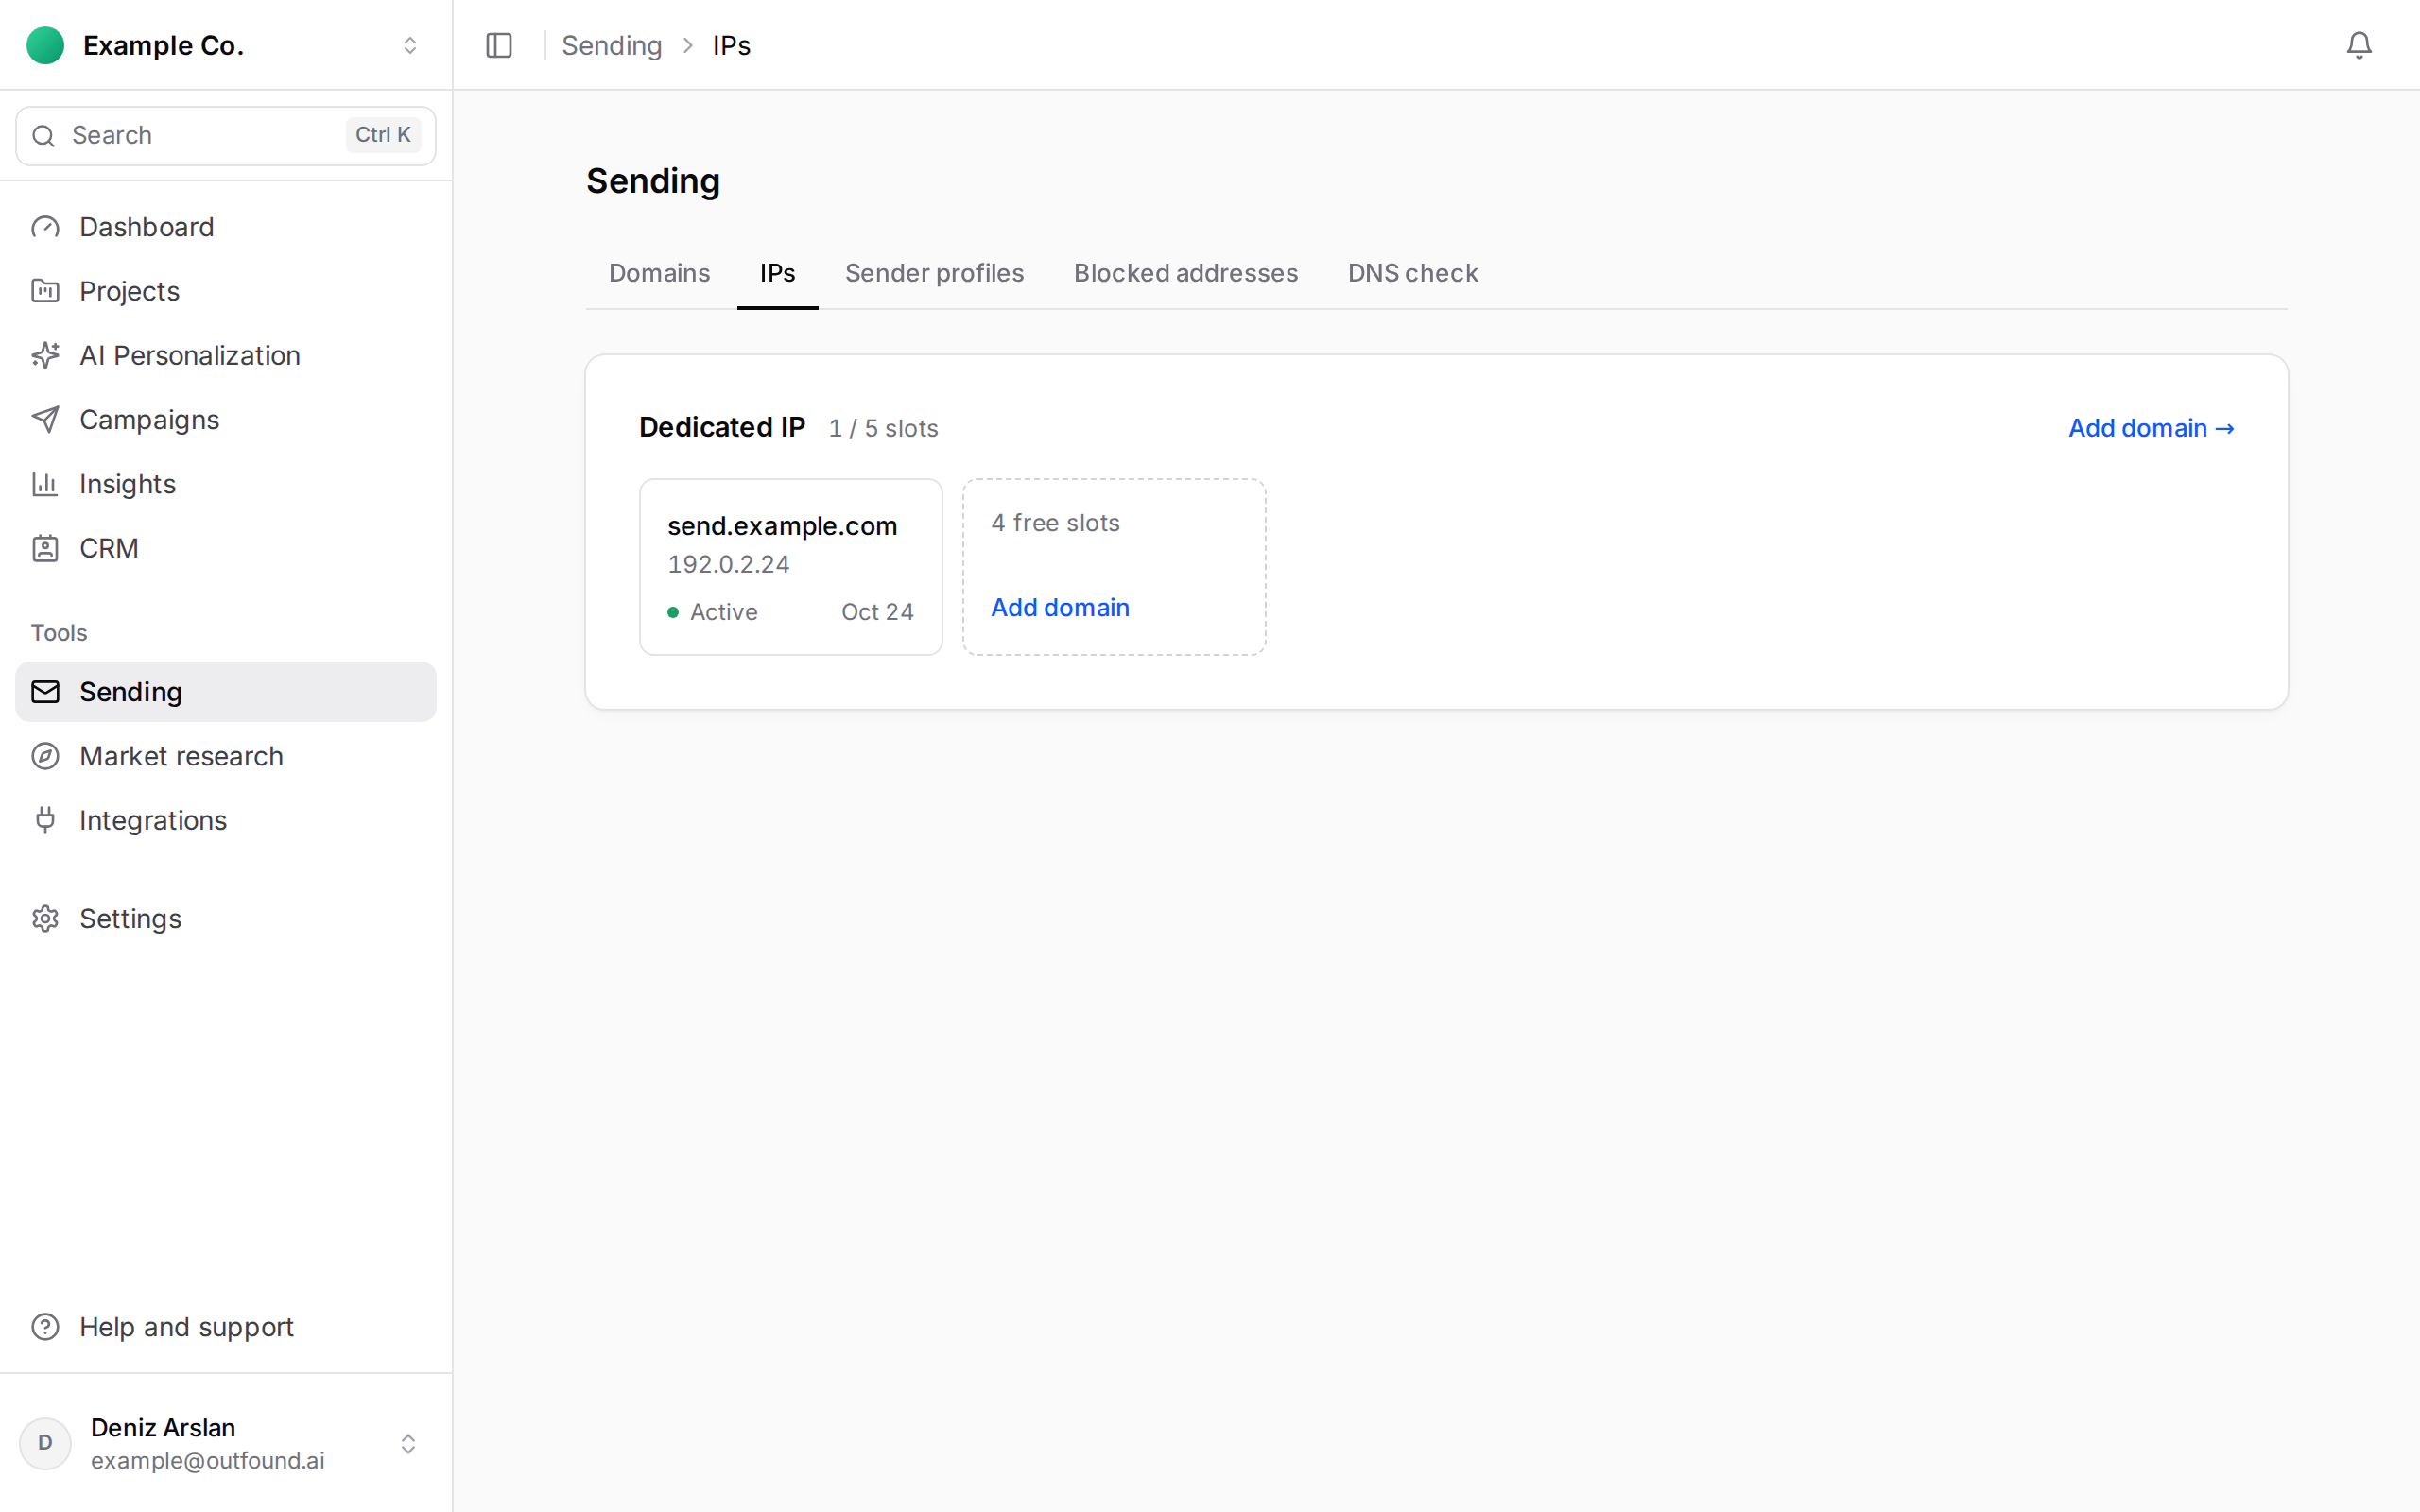Click the Insights bar chart icon

pyautogui.click(x=45, y=484)
